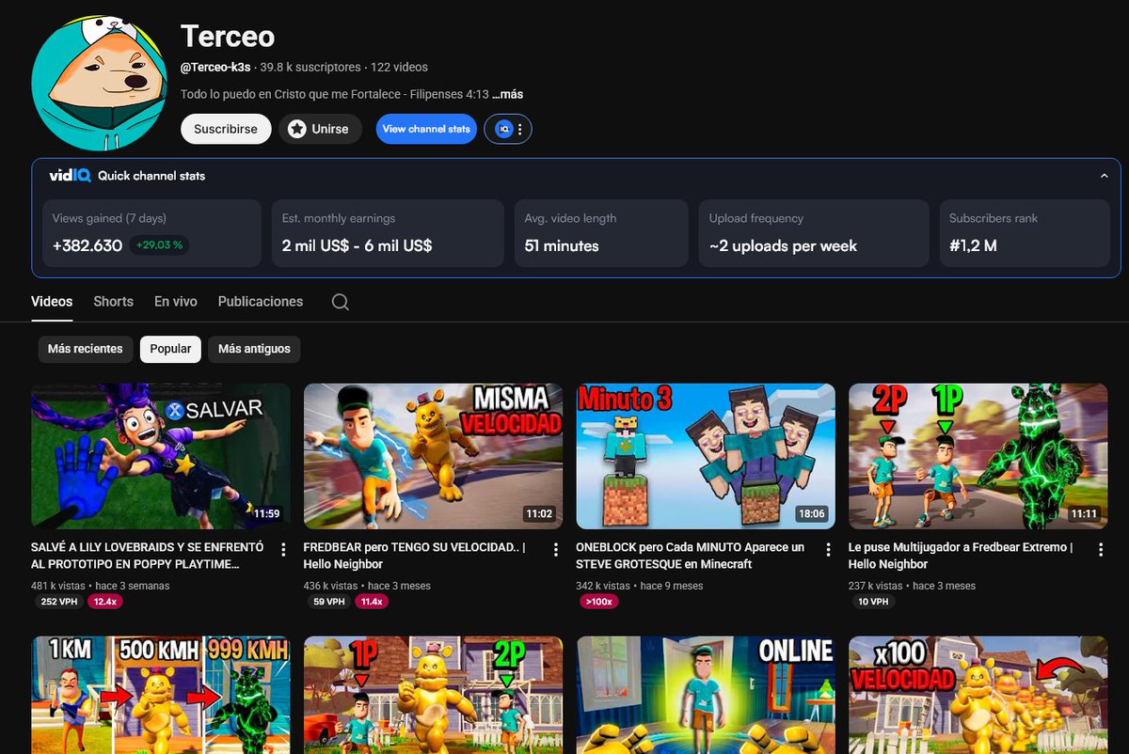The height and width of the screenshot is (754, 1129).
Task: Click the Upload frequency stat card
Action: click(814, 233)
